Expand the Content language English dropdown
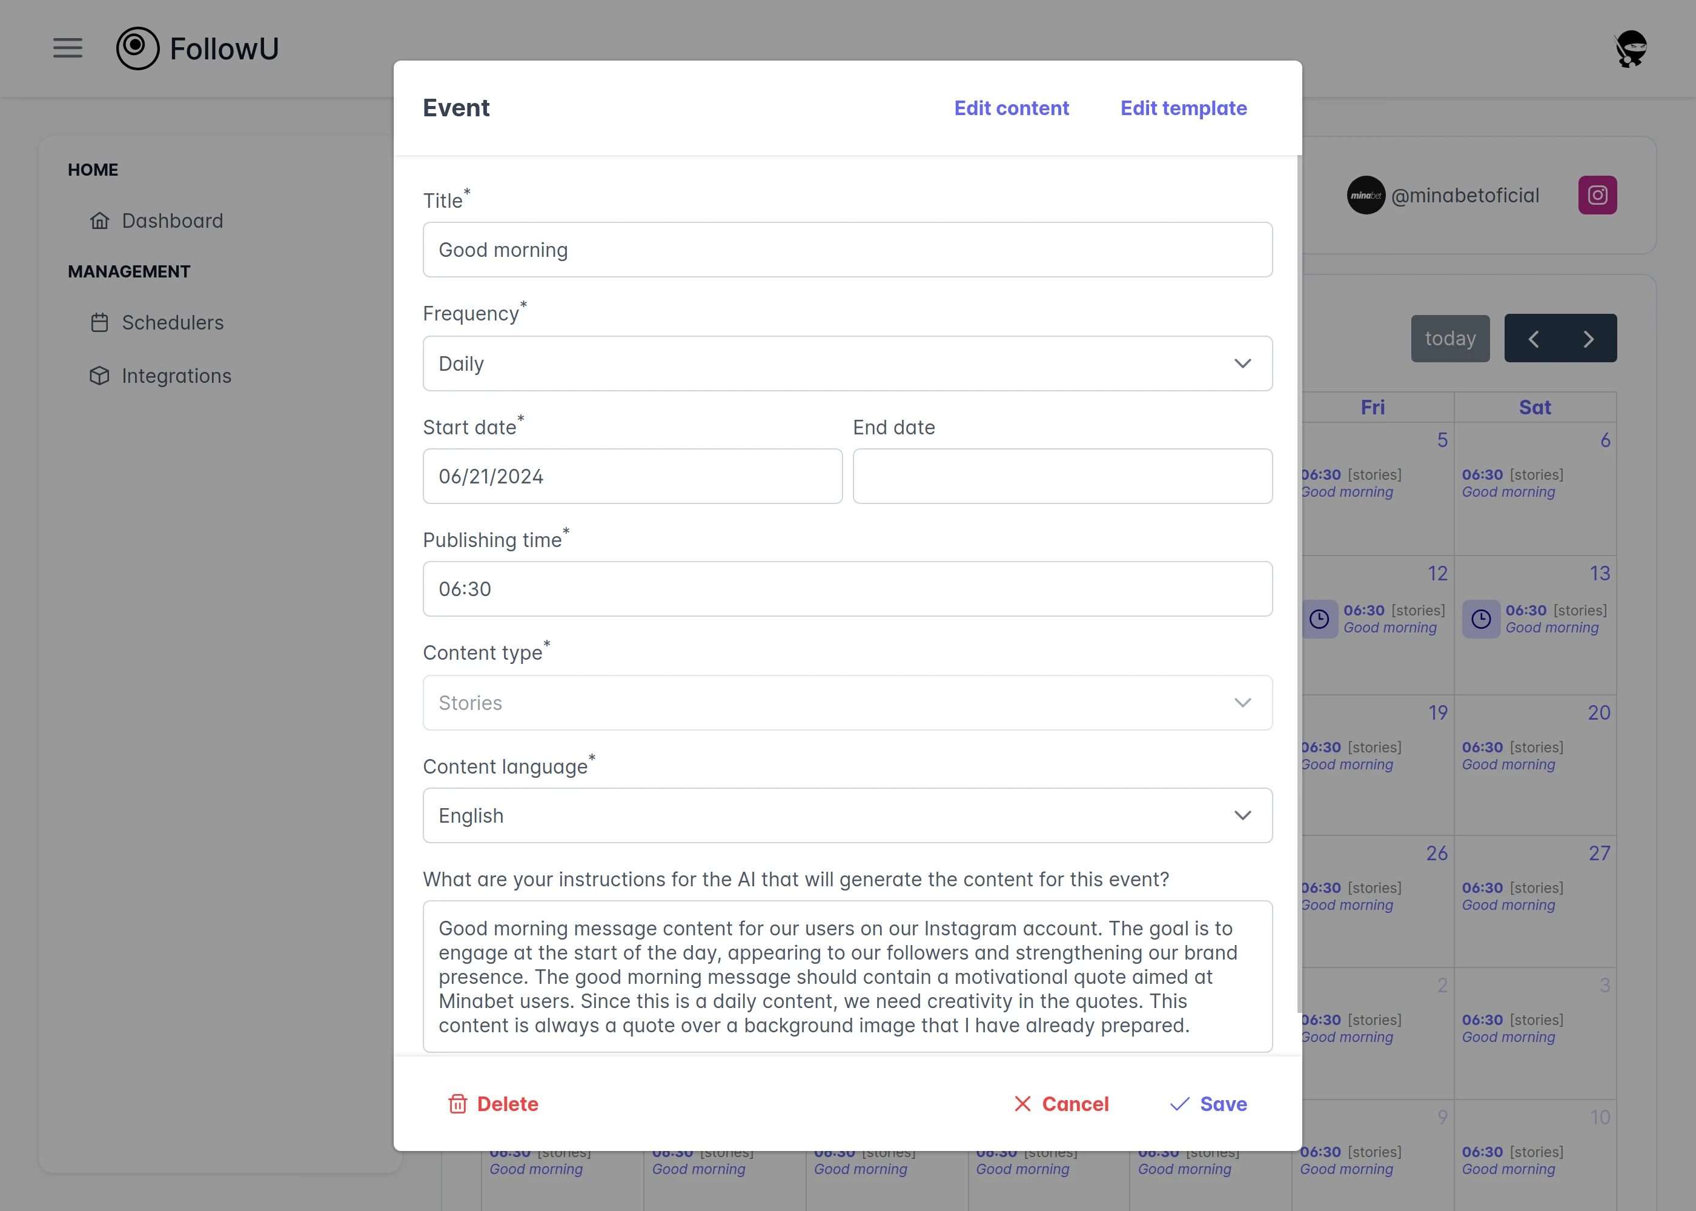The image size is (1696, 1211). [847, 816]
